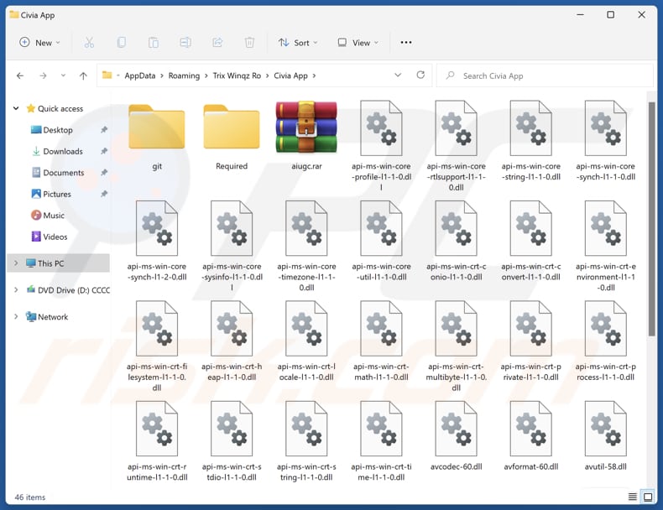The image size is (663, 510).
Task: Click the api-ms-win-crt-conio-l1-1-0.dll filename
Action: (456, 272)
